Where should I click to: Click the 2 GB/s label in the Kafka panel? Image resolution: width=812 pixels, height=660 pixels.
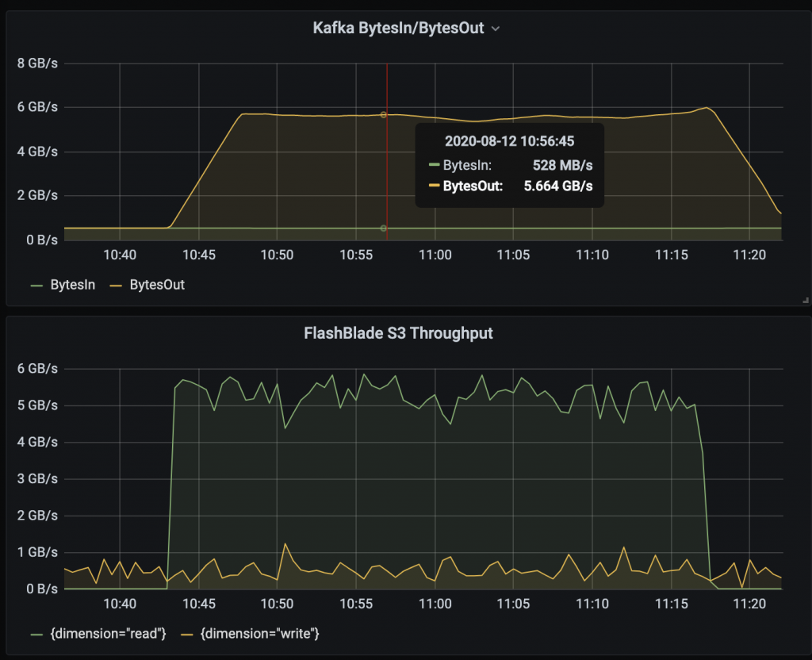click(37, 195)
